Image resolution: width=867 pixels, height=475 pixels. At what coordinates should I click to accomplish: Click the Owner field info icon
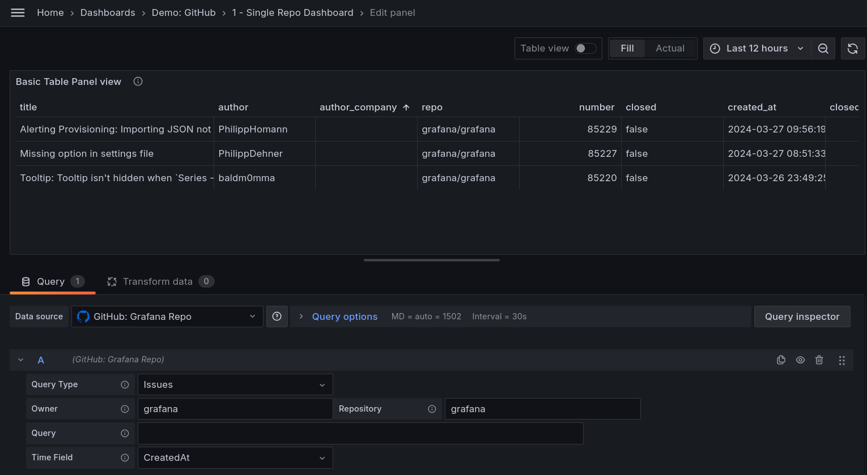pos(124,409)
